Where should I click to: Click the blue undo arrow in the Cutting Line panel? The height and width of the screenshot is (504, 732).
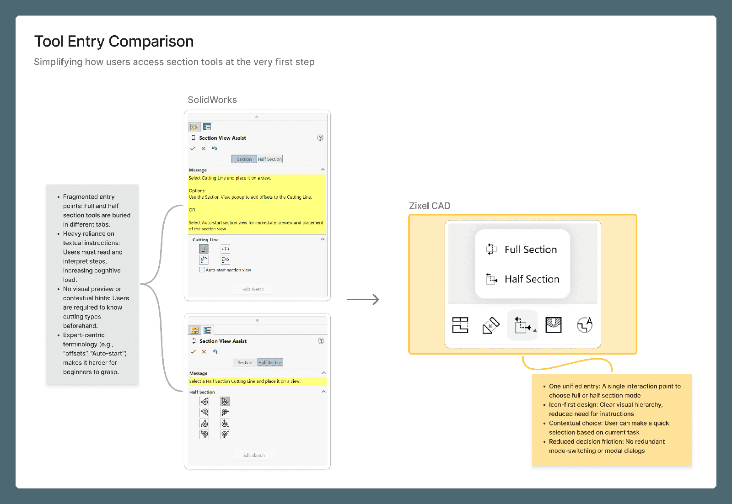click(215, 148)
